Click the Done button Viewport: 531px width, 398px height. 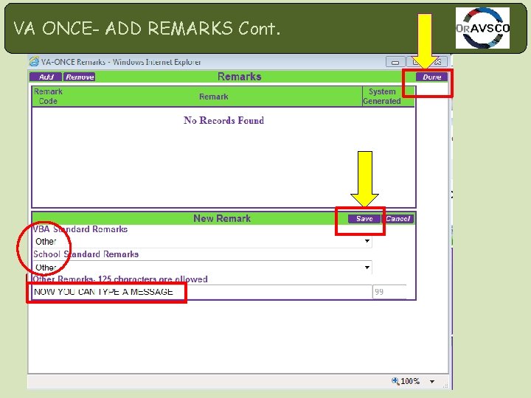(431, 77)
